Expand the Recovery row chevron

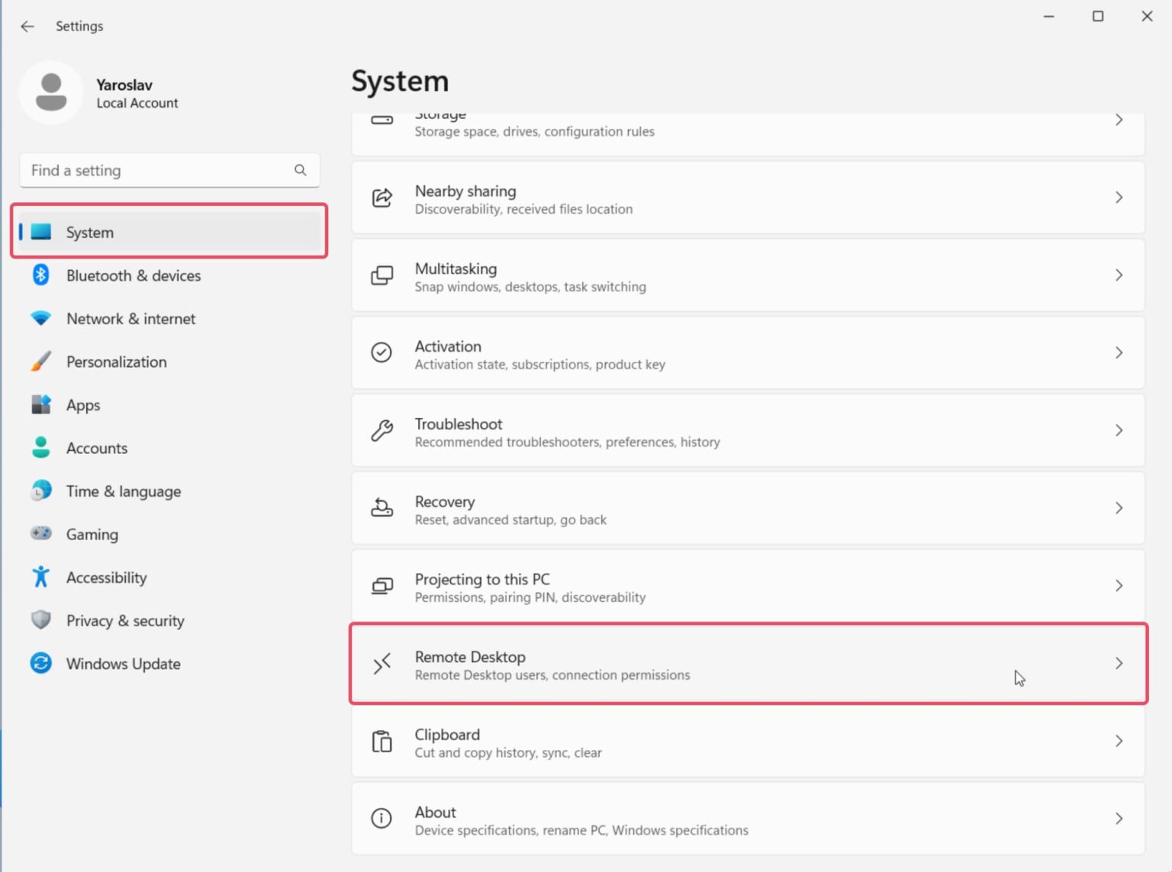1119,507
